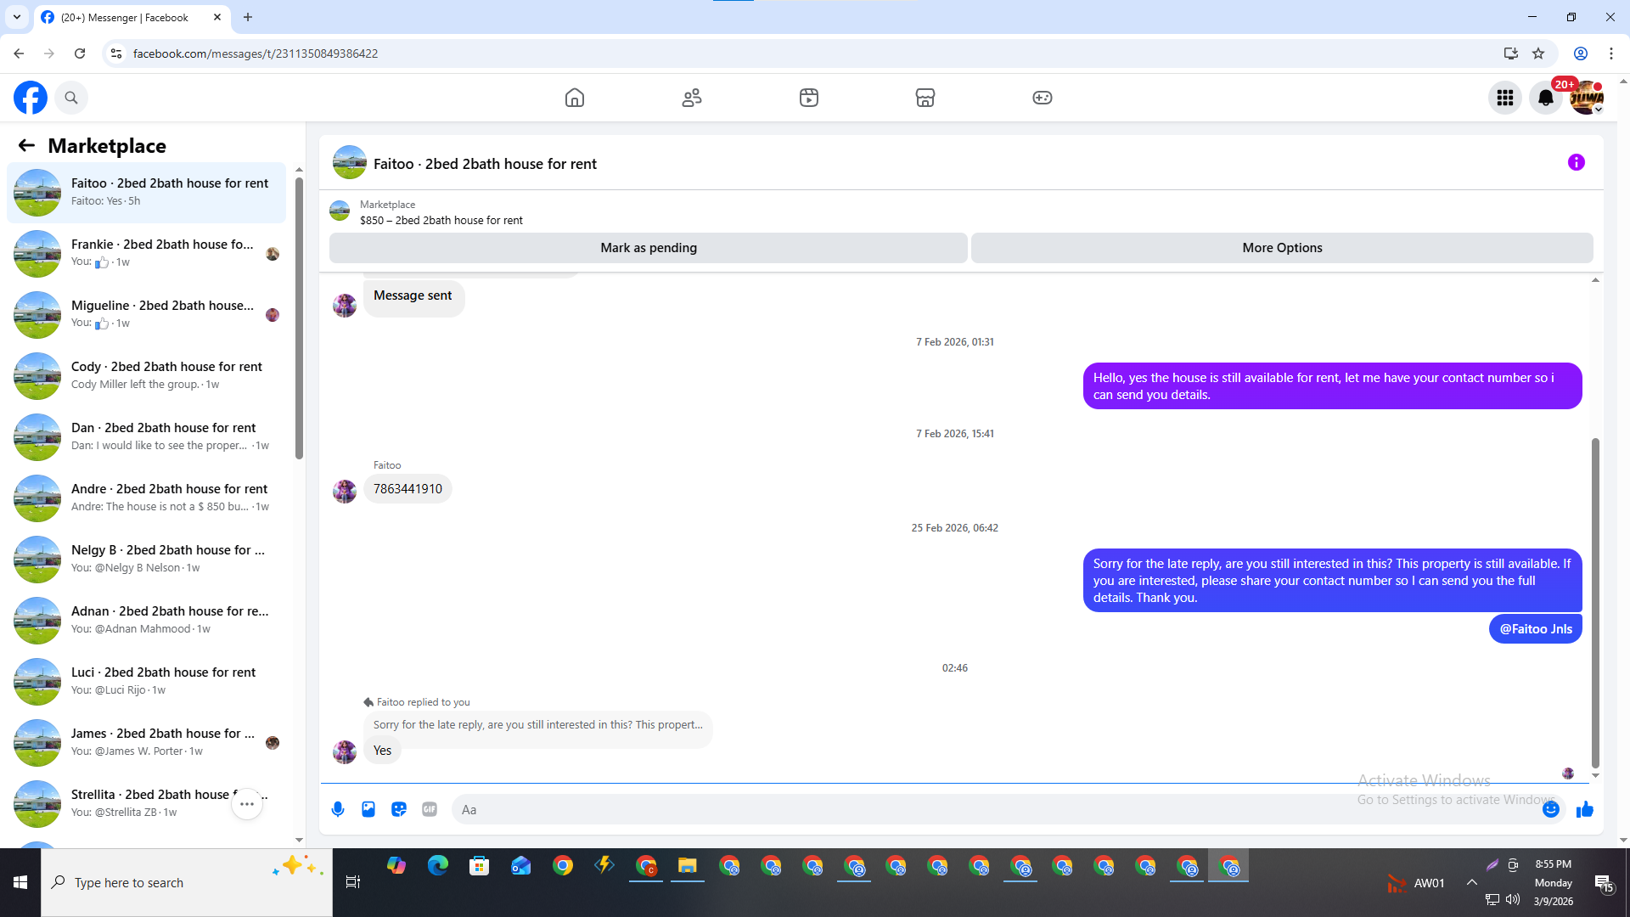Click the voice clip microphone icon
The width and height of the screenshot is (1630, 917).
point(338,809)
